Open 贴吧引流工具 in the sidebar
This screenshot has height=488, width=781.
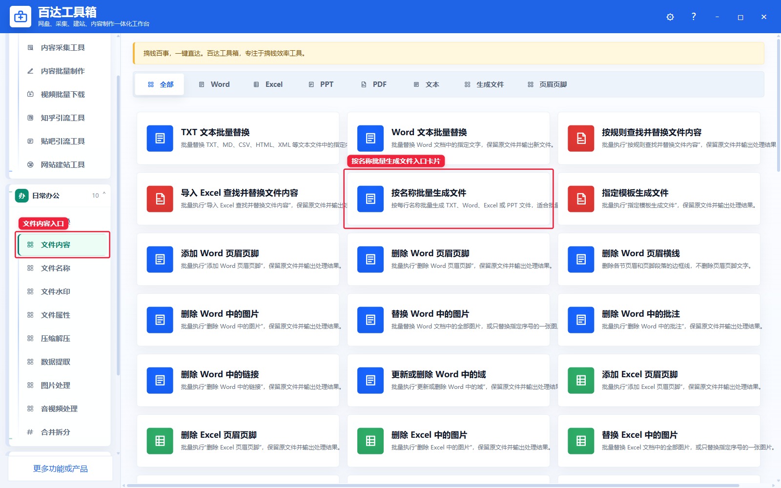click(62, 142)
